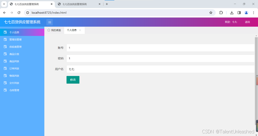This screenshot has height=136, width=258.
Task: Focus the 密码 input field
Action: pyautogui.click(x=160, y=58)
